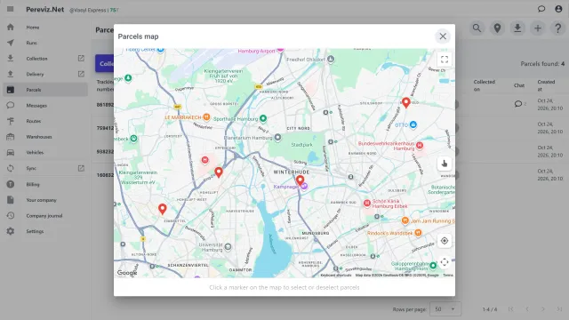The width and height of the screenshot is (569, 320).
Task: Open help via question mark icon
Action: click(558, 28)
